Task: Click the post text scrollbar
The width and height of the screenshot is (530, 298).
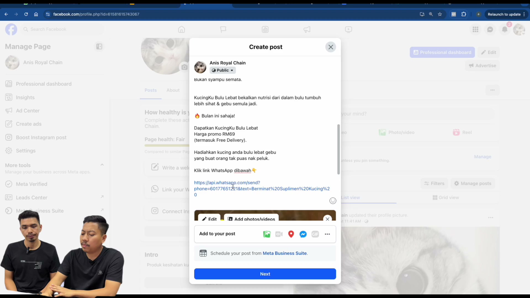Action: (x=338, y=149)
